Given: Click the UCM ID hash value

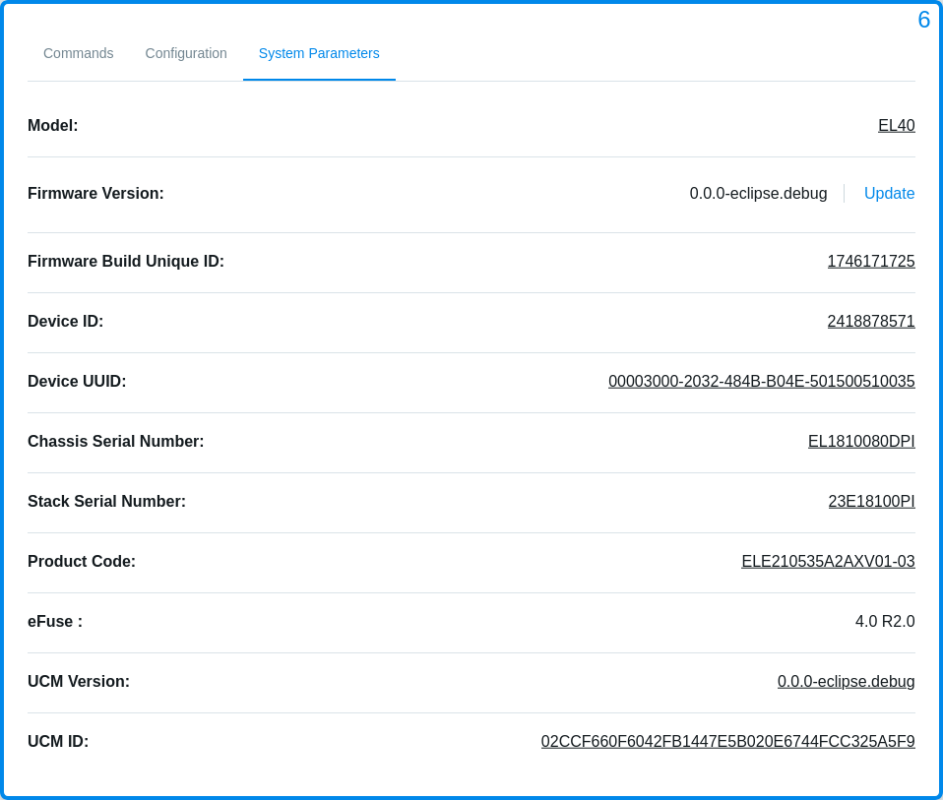Looking at the screenshot, I should click(x=727, y=741).
